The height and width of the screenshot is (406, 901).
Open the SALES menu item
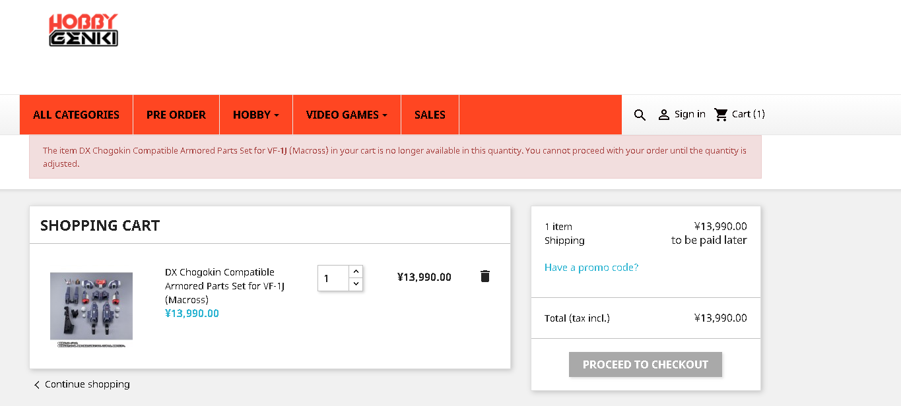pos(430,115)
